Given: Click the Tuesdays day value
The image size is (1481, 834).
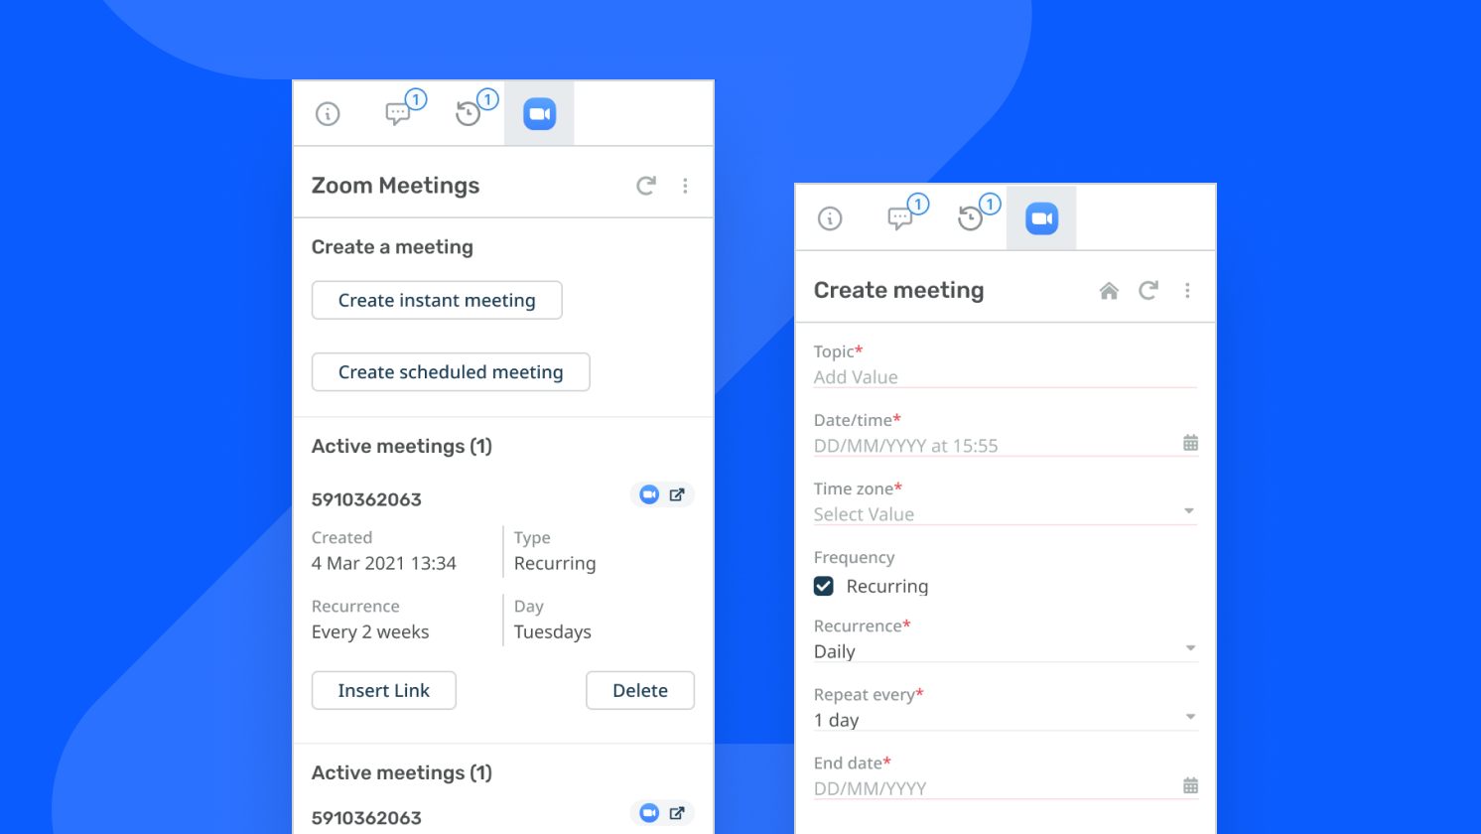Looking at the screenshot, I should click(x=553, y=631).
